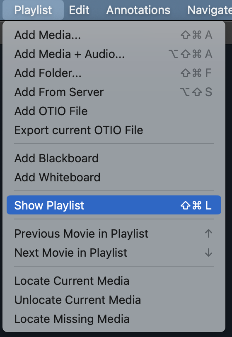Click the up arrow shortcut beside Previous Movie

pyautogui.click(x=208, y=233)
